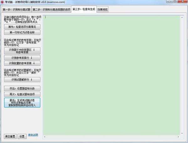Open the 使用说明 link

coord(33,135)
